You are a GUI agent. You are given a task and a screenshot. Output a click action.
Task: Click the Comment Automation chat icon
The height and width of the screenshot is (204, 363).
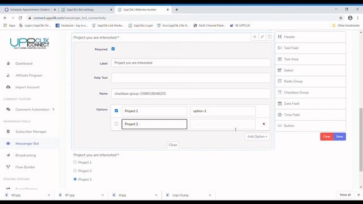coord(9,109)
